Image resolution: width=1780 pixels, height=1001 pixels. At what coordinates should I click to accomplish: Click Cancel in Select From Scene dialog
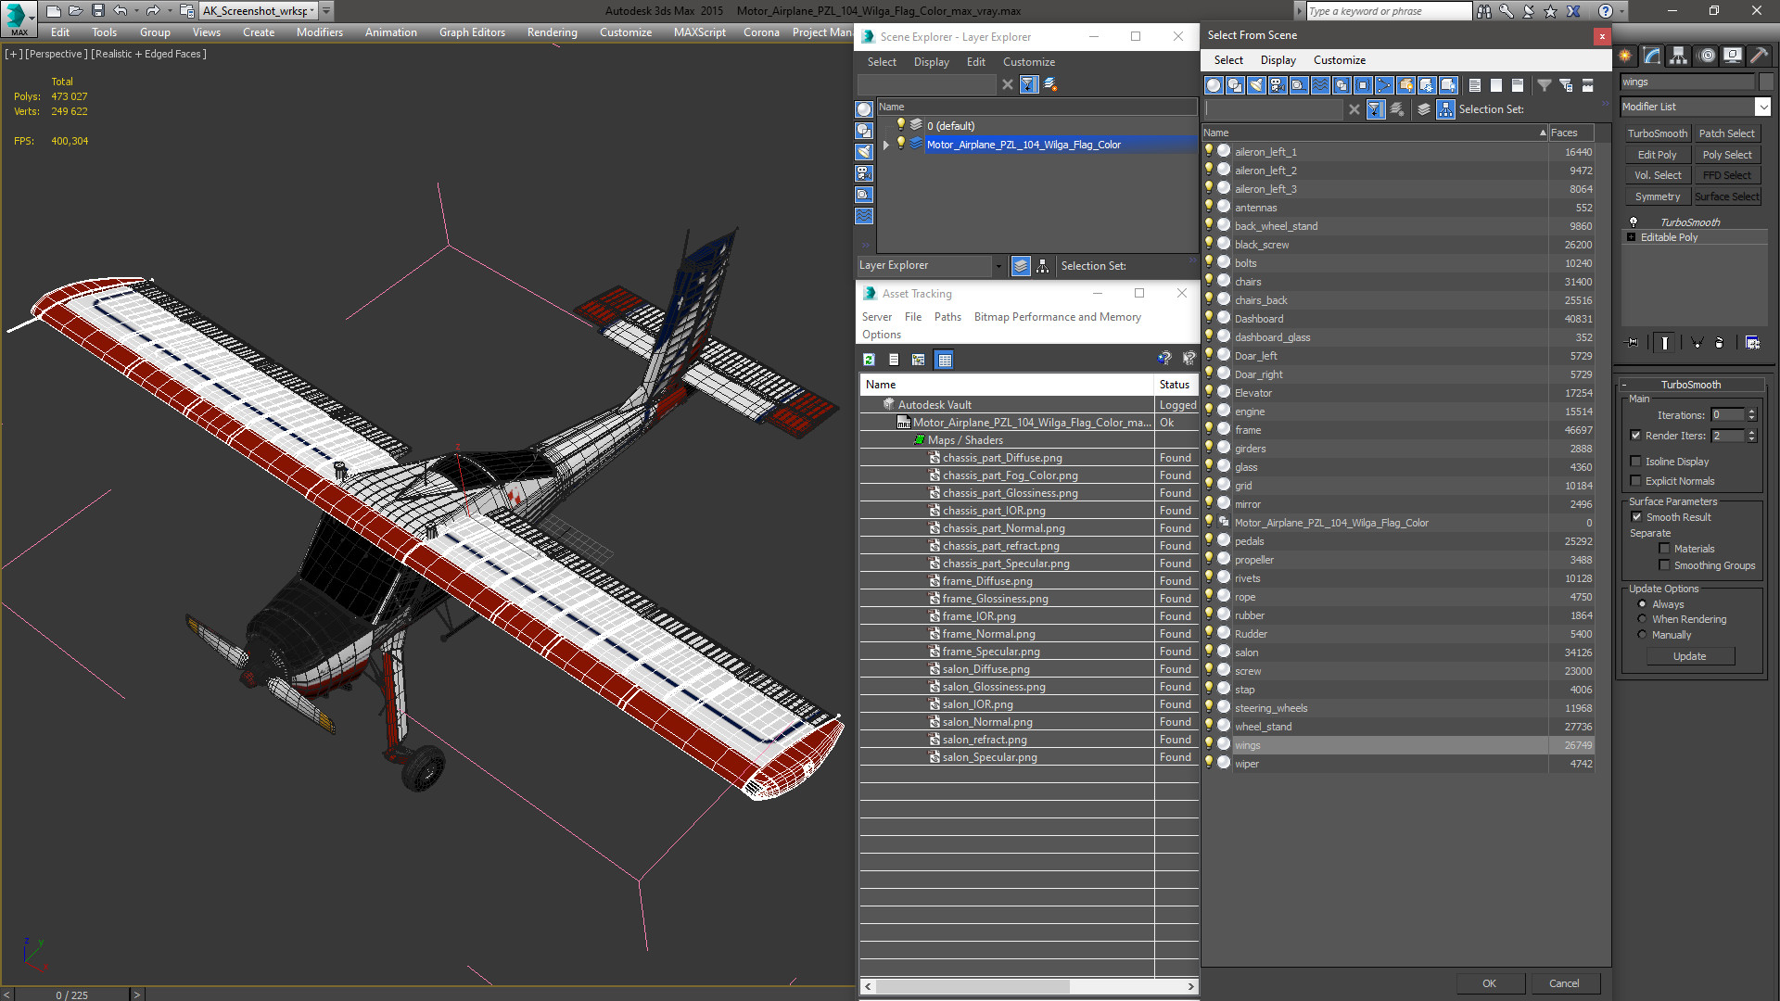(1564, 983)
